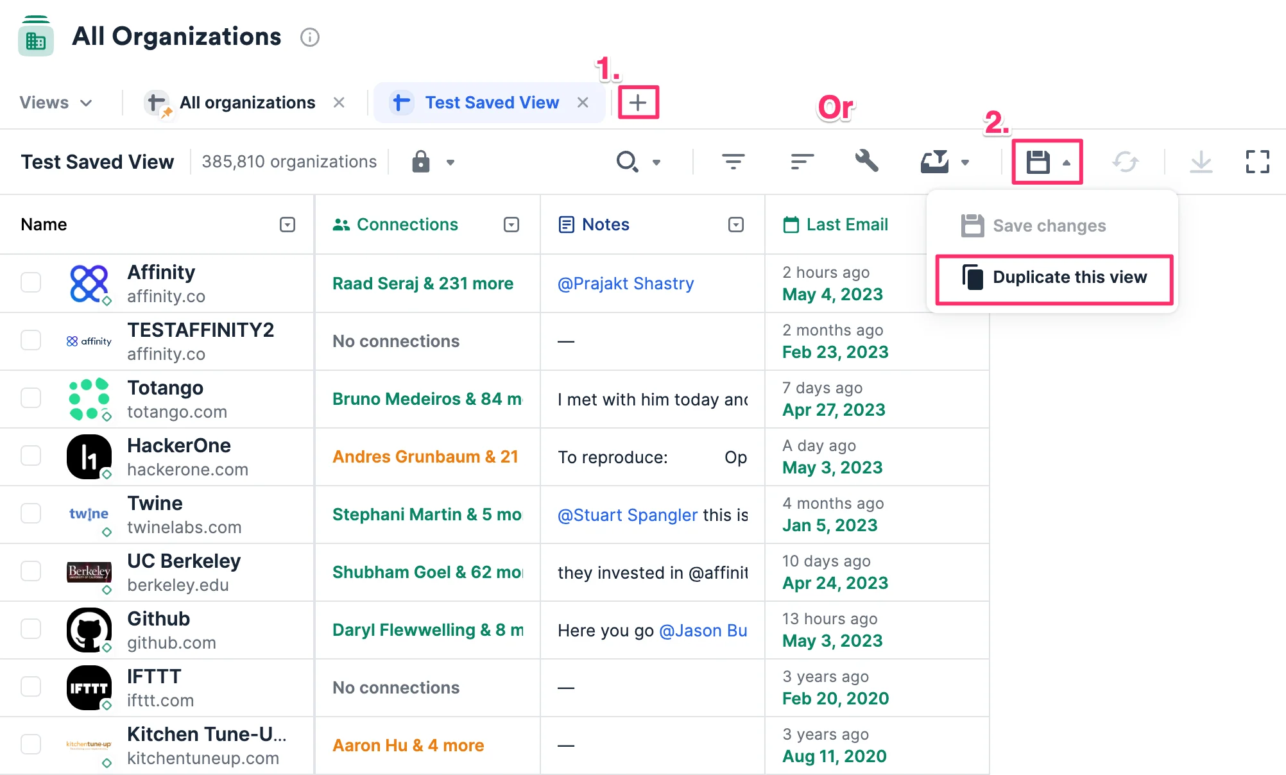Choose Duplicate this view

[x=1054, y=277]
